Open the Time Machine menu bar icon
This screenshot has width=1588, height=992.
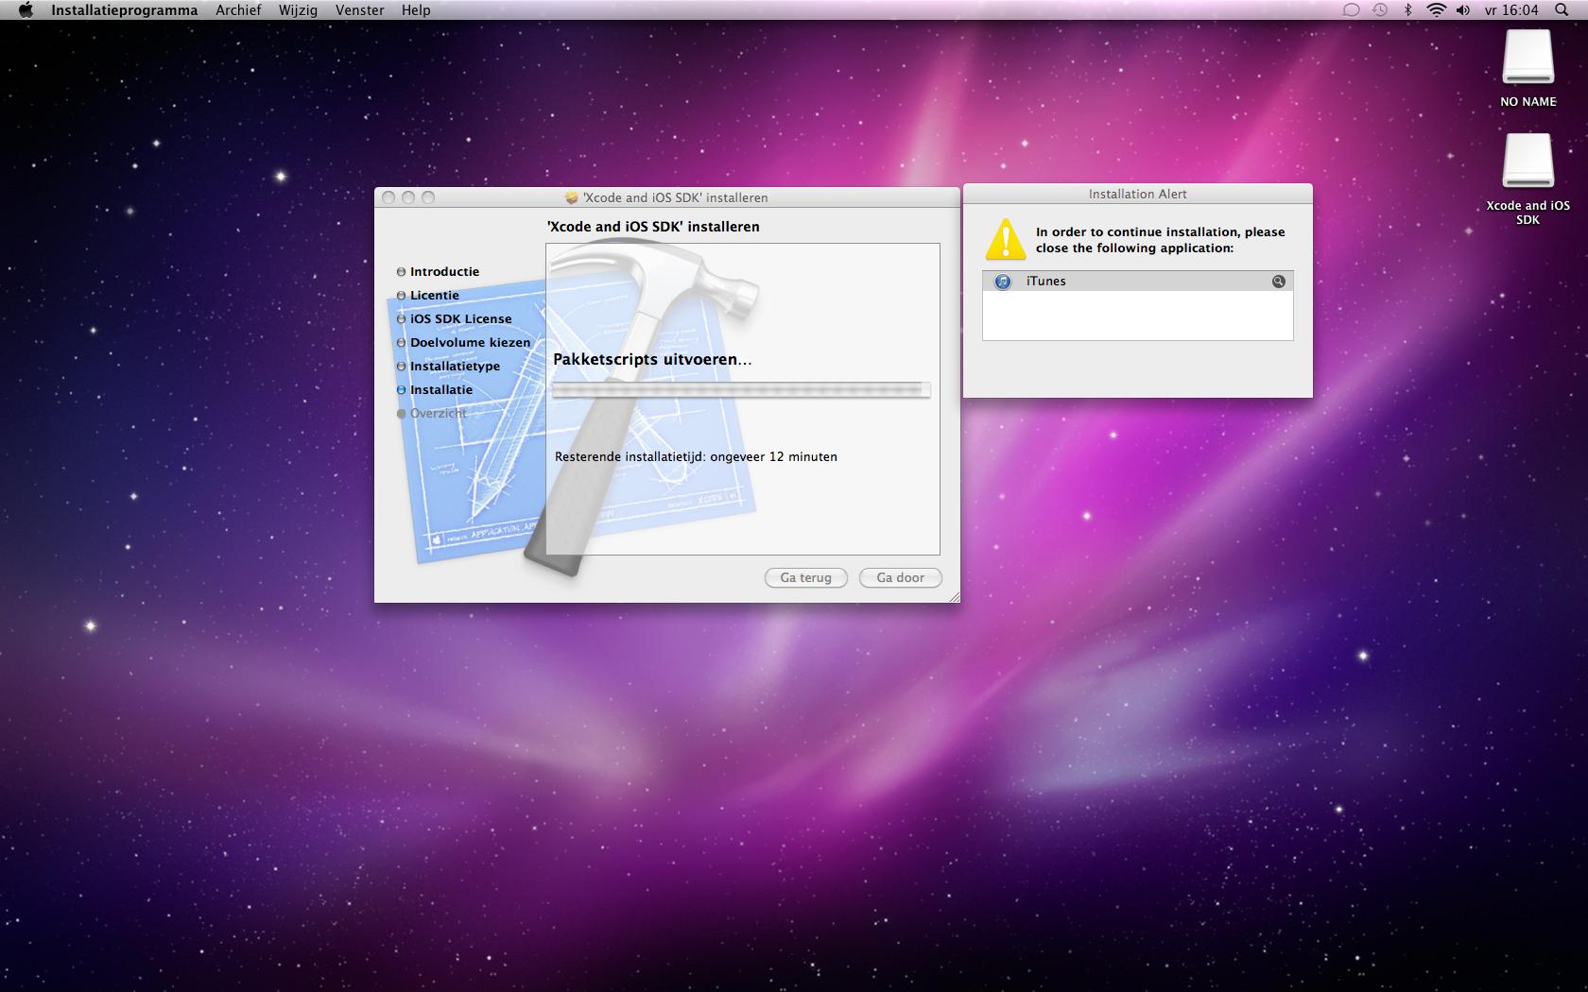click(1380, 10)
